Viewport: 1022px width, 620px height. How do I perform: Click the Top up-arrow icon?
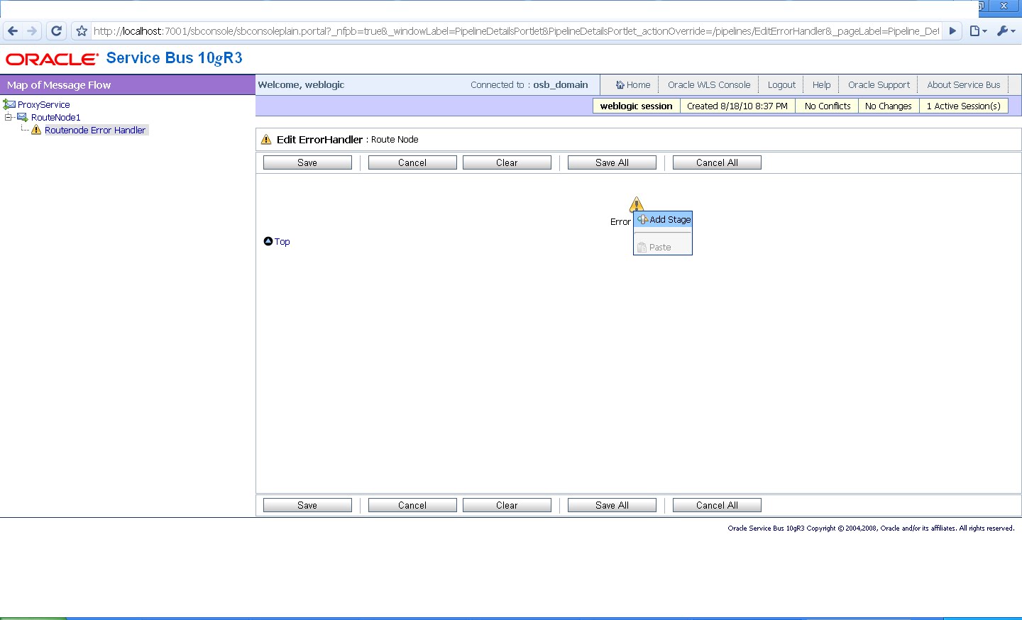(268, 241)
